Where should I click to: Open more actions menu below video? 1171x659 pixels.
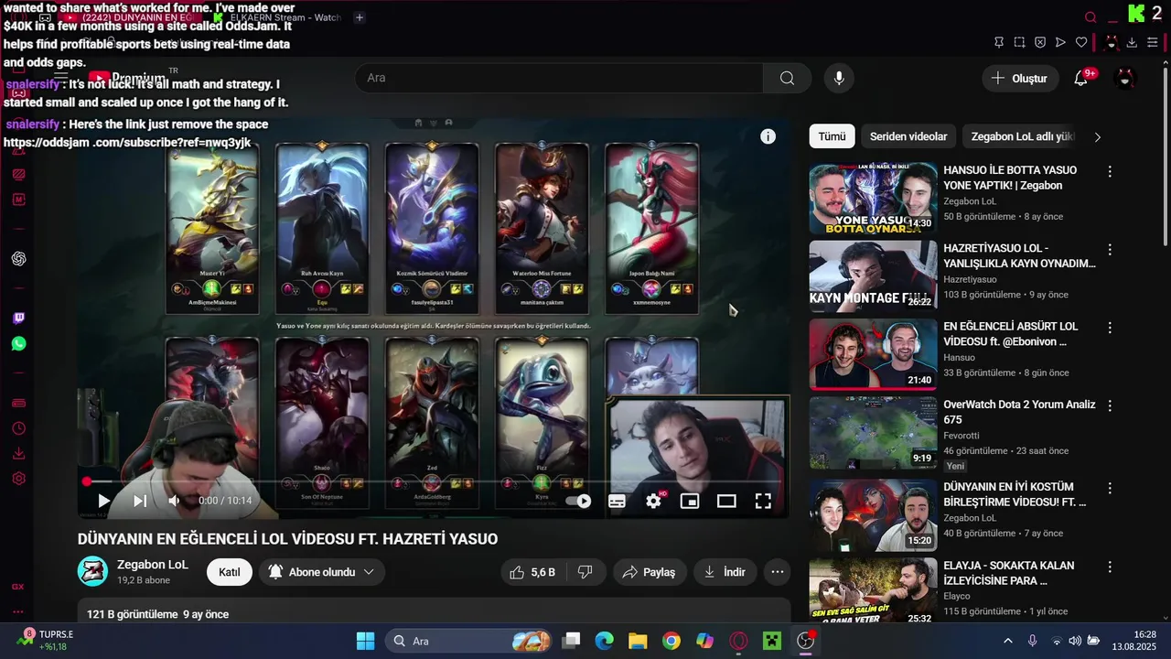point(777,572)
